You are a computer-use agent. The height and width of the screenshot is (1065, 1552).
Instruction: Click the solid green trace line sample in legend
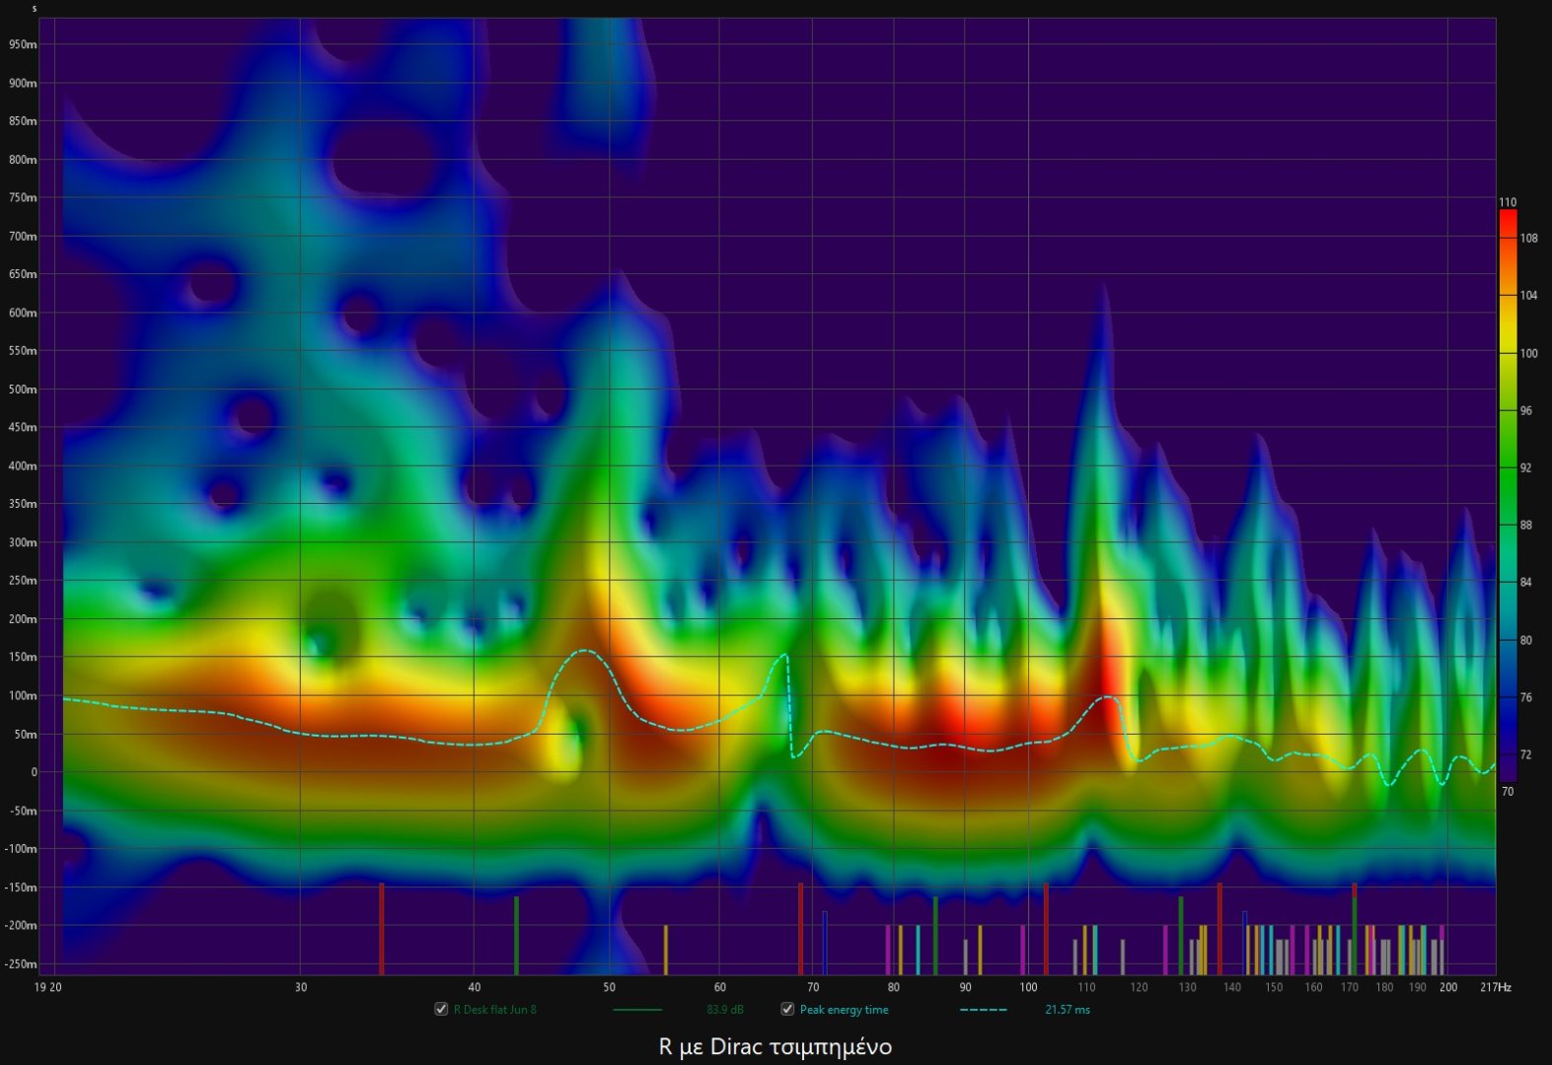coord(637,1010)
